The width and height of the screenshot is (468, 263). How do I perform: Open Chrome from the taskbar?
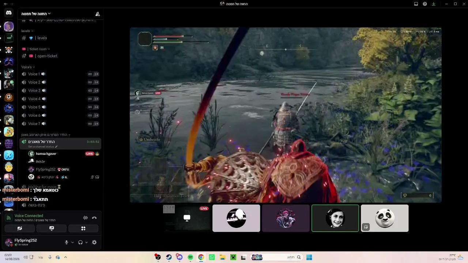[201, 257]
